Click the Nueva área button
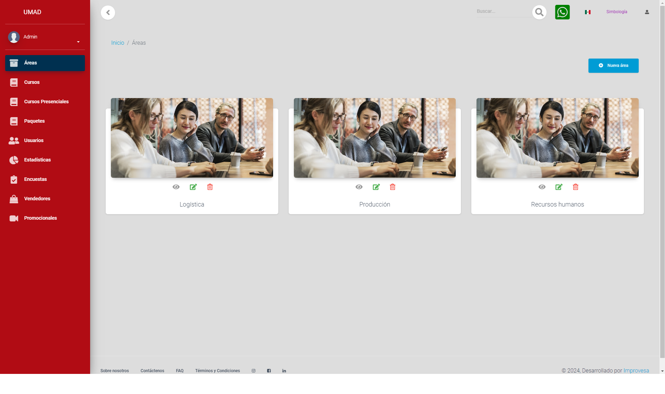Image resolution: width=665 pixels, height=394 pixels. (613, 65)
